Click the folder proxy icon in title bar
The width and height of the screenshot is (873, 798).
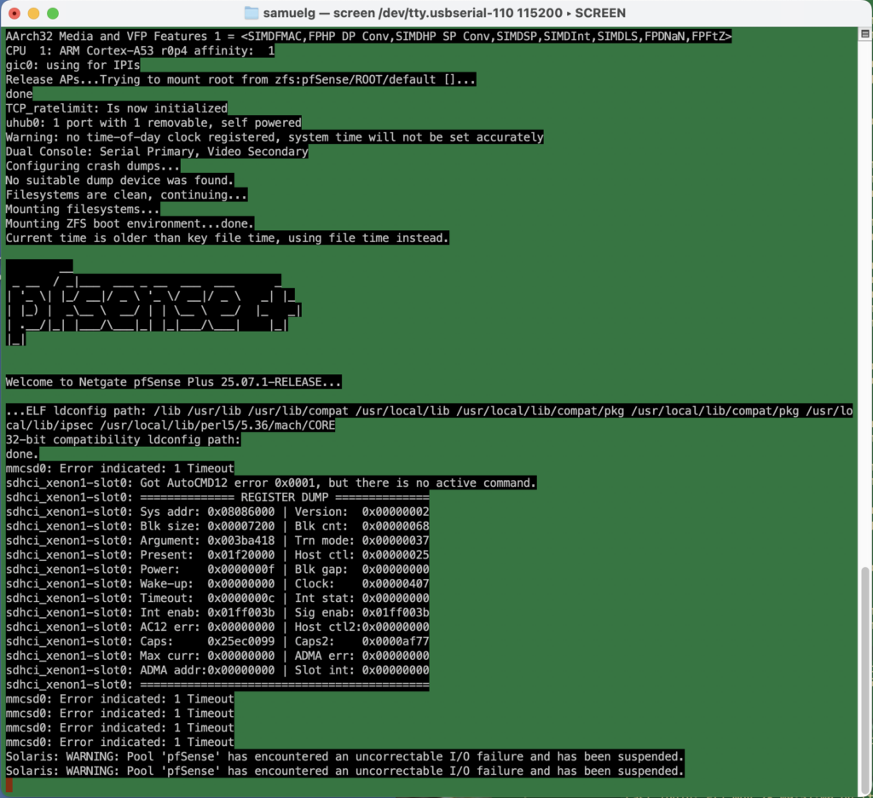(251, 14)
